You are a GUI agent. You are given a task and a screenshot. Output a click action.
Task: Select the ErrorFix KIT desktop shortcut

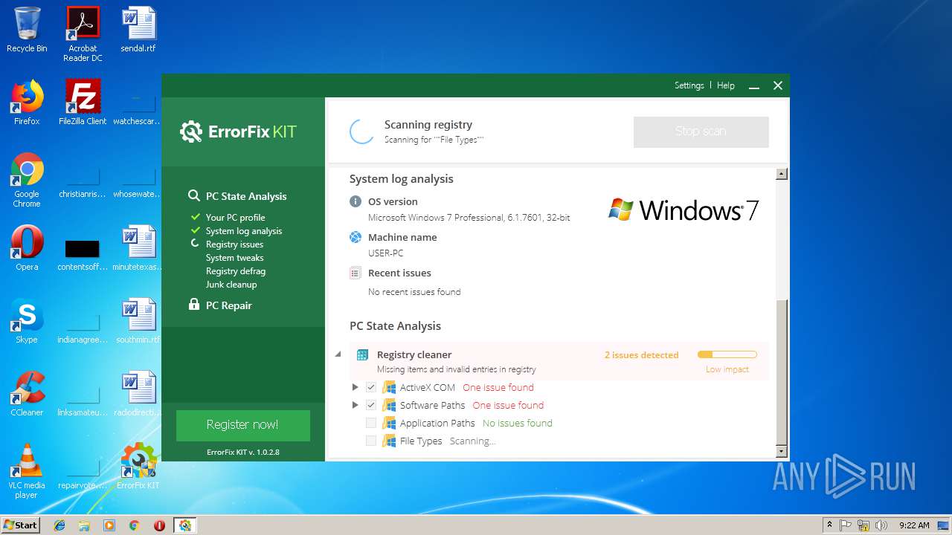point(138,466)
